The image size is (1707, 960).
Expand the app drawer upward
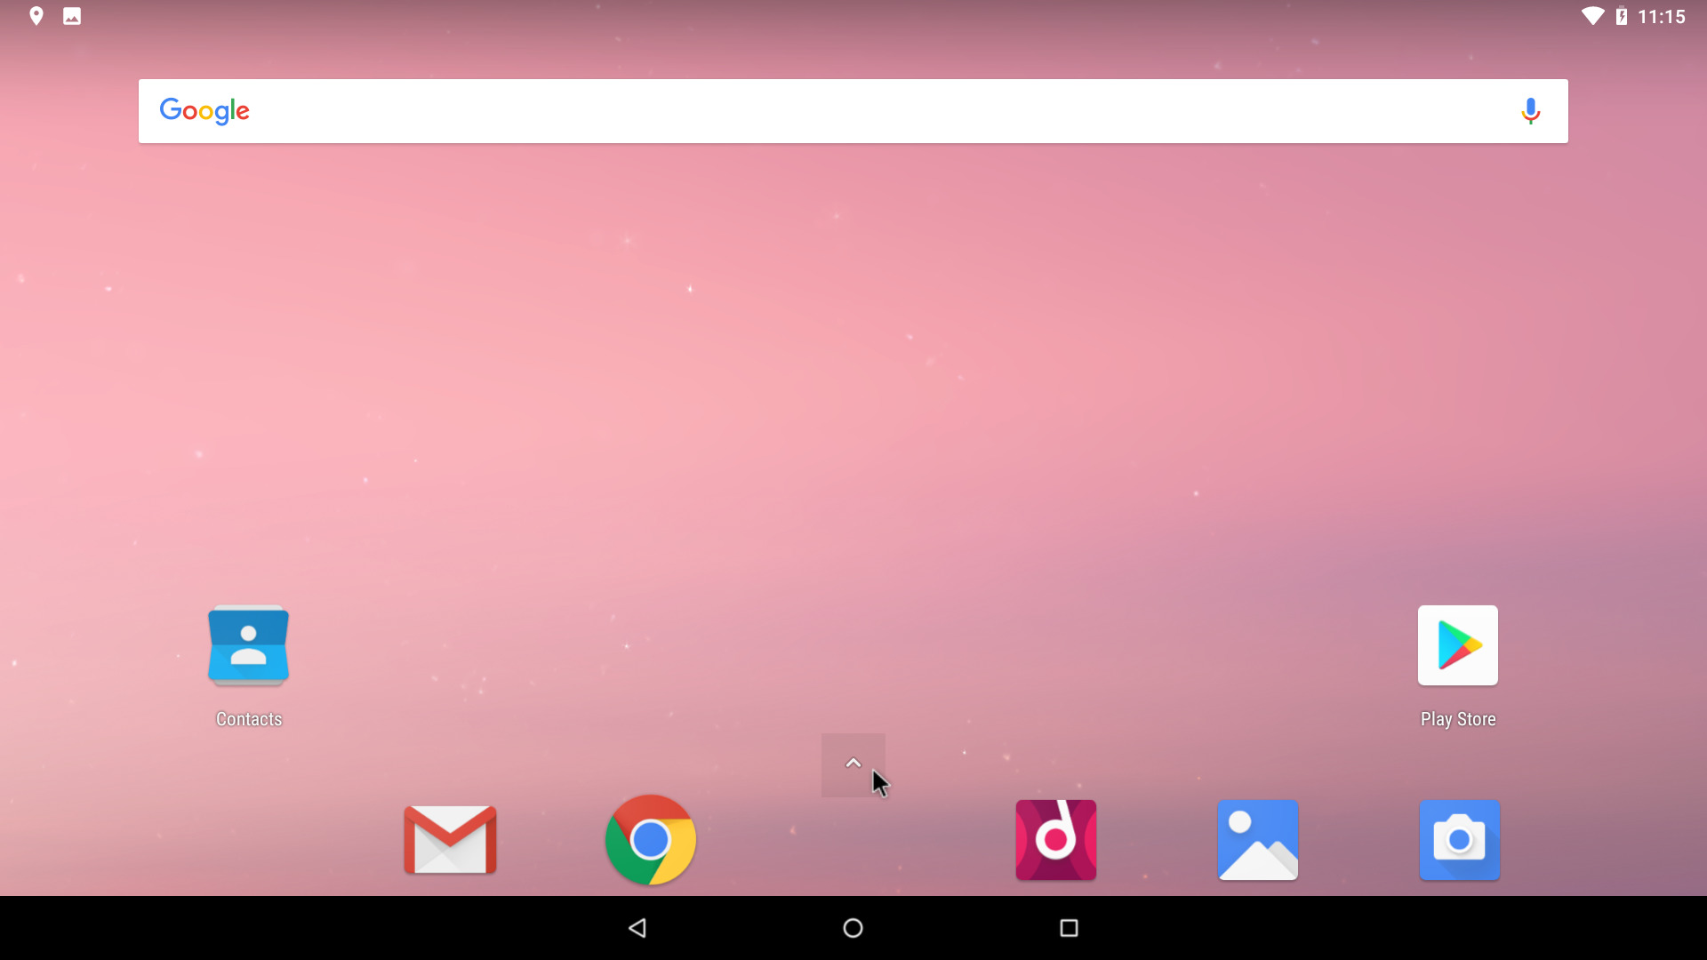tap(853, 763)
